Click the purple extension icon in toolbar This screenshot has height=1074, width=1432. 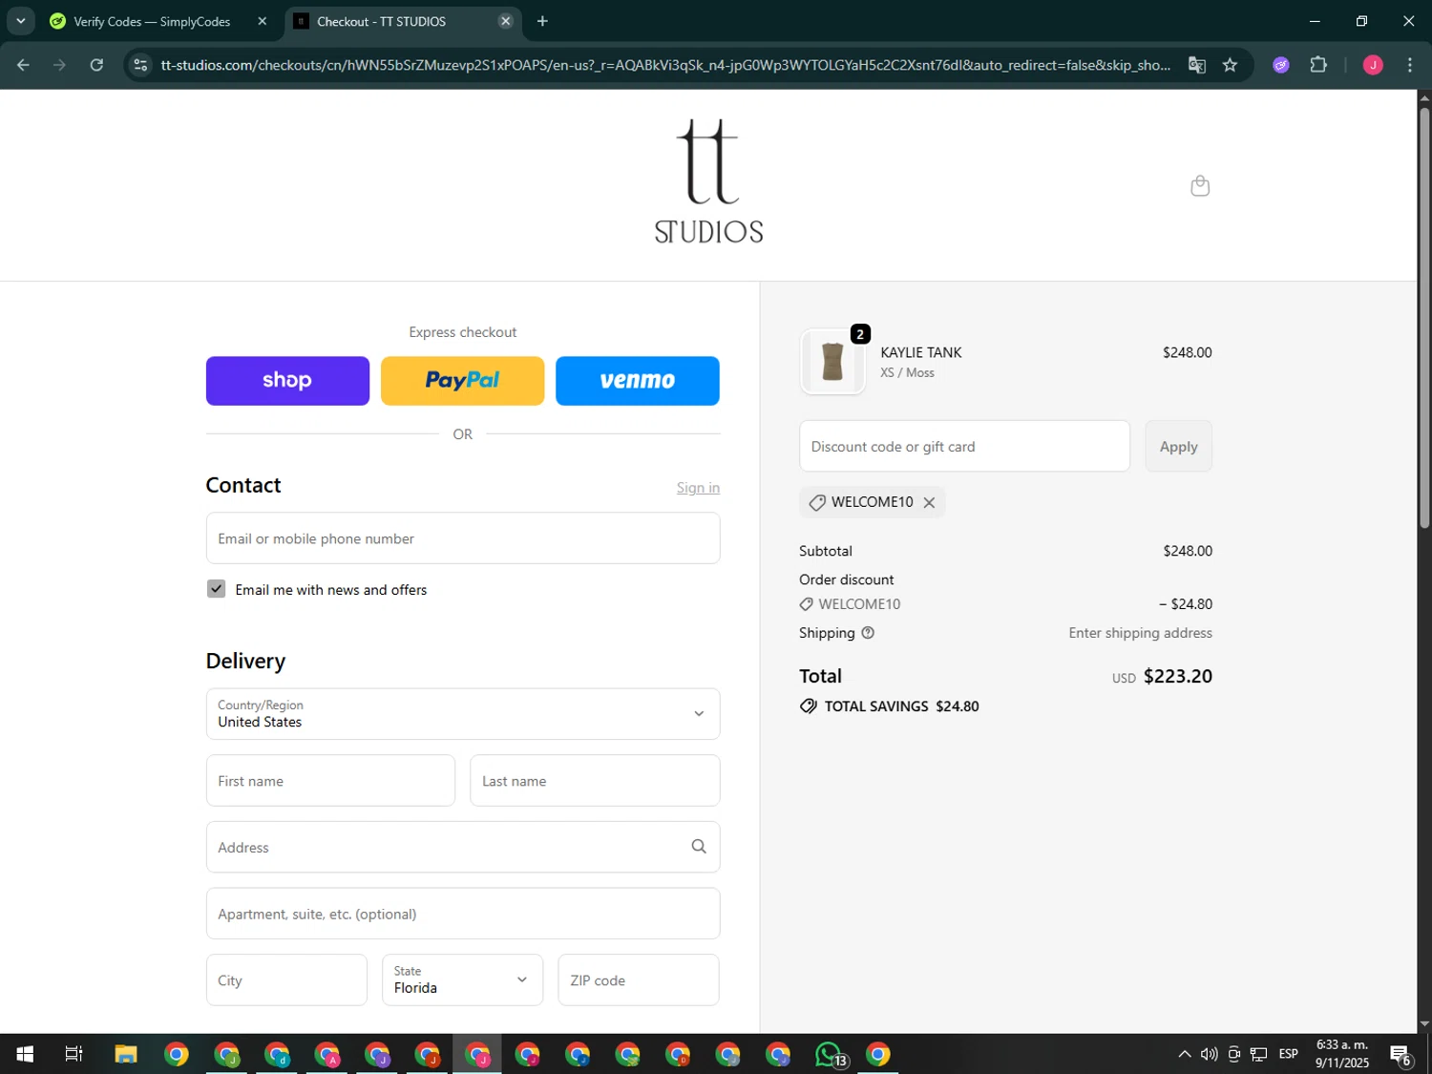(x=1281, y=65)
